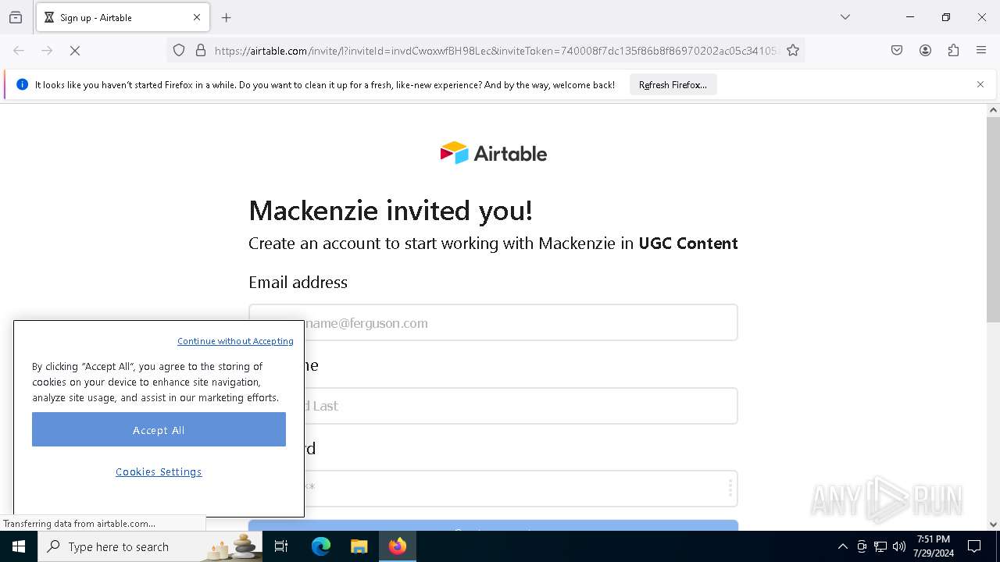Click page scrollbar up arrow
This screenshot has height=562, width=1000.
(x=993, y=110)
